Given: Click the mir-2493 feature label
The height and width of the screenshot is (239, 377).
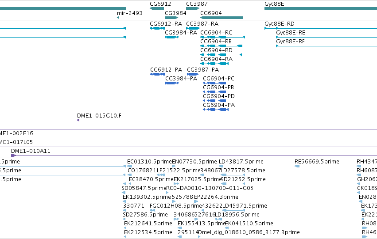Looking at the screenshot, I should [x=129, y=13].
